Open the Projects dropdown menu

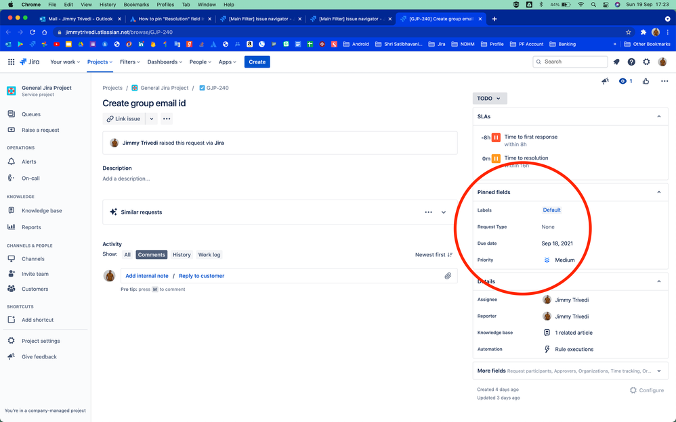coord(100,62)
